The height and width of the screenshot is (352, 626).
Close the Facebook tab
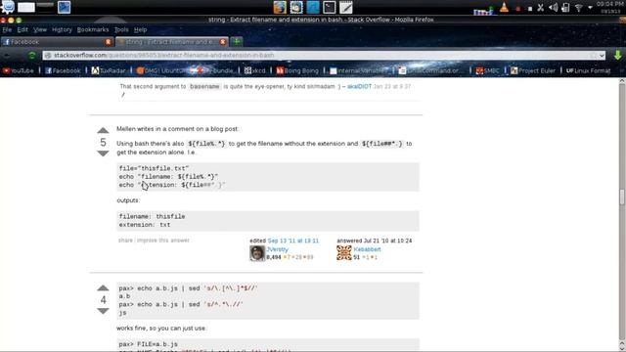[x=109, y=41]
